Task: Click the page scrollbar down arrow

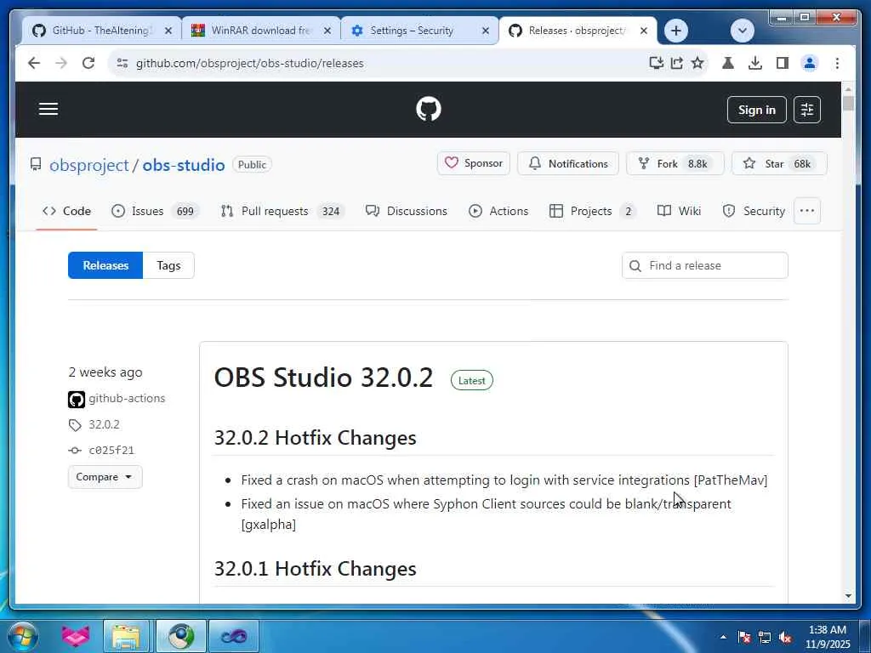Action: click(x=848, y=596)
